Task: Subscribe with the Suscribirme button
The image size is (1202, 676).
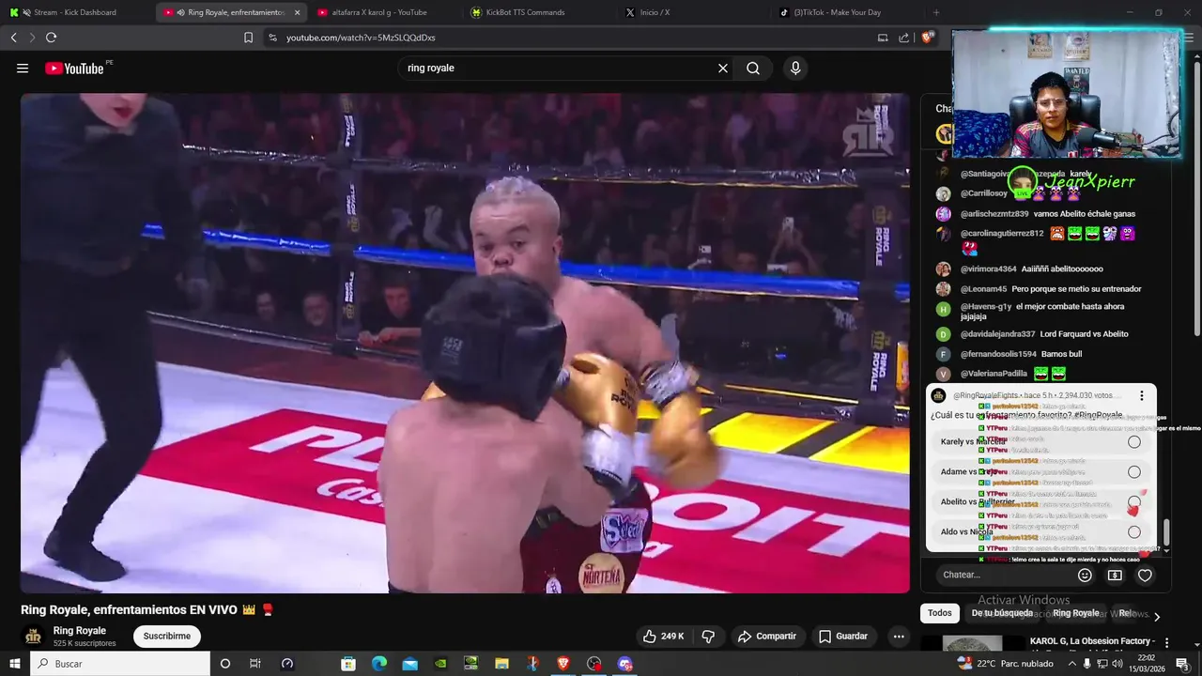Action: pos(167,636)
